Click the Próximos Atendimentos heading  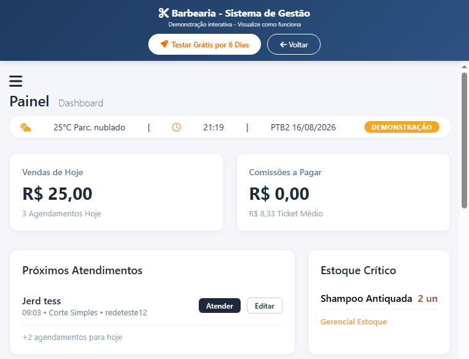(x=82, y=270)
